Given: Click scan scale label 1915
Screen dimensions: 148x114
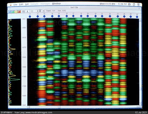Looking at the screenshot, I should click(24, 38).
